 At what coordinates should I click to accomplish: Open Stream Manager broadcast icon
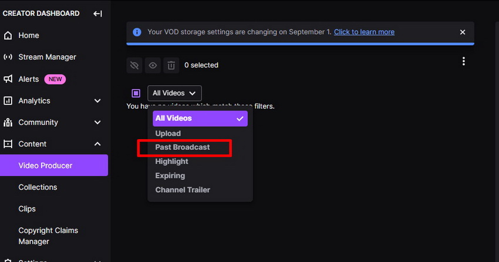point(8,57)
